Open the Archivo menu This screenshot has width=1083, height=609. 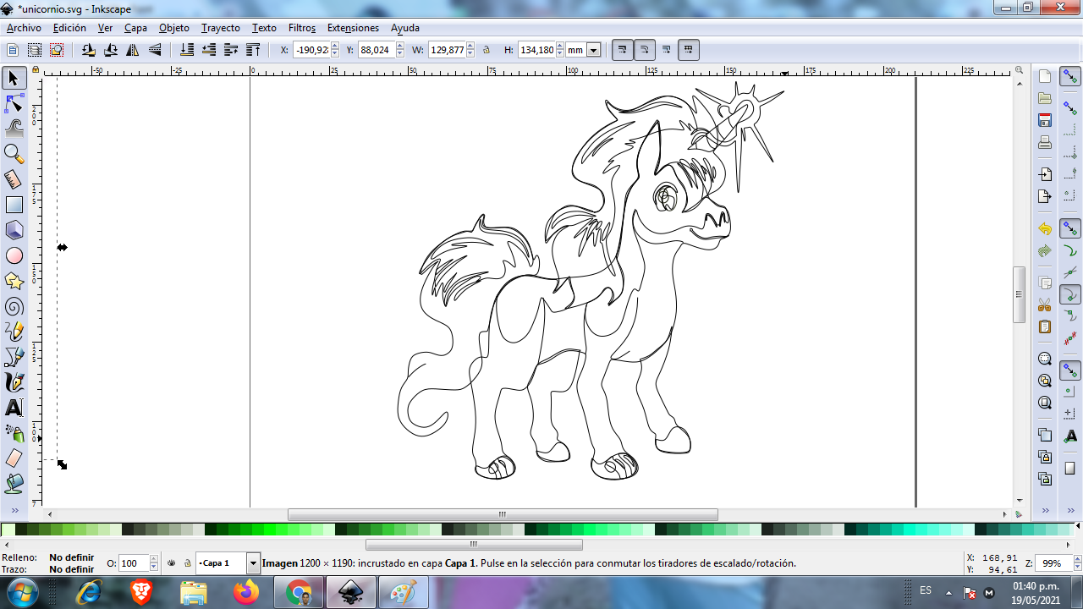[x=24, y=28]
